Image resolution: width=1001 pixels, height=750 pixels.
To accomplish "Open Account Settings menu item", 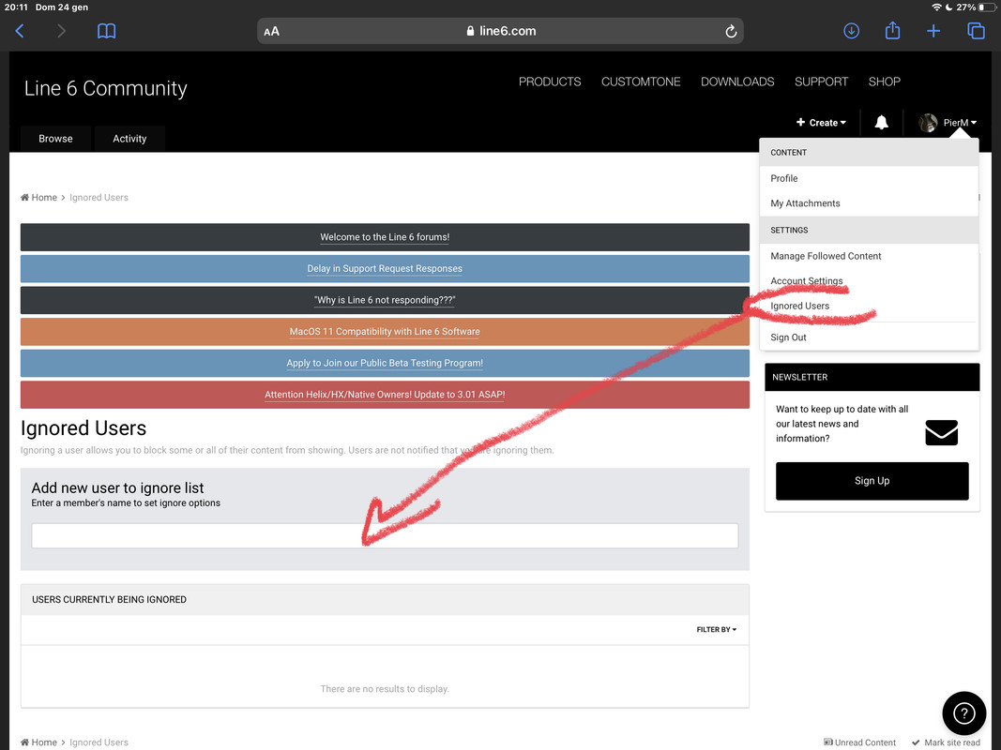I will tap(806, 280).
